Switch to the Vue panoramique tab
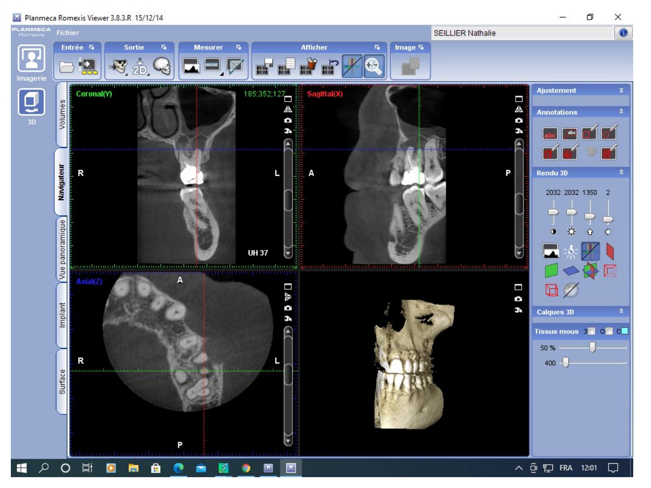 click(62, 249)
